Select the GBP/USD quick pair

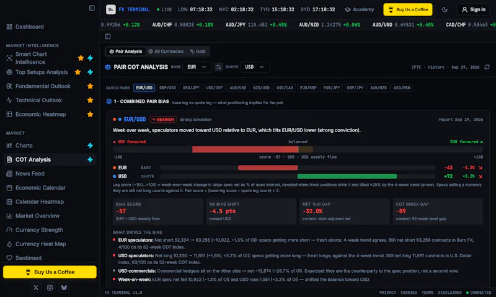[167, 88]
